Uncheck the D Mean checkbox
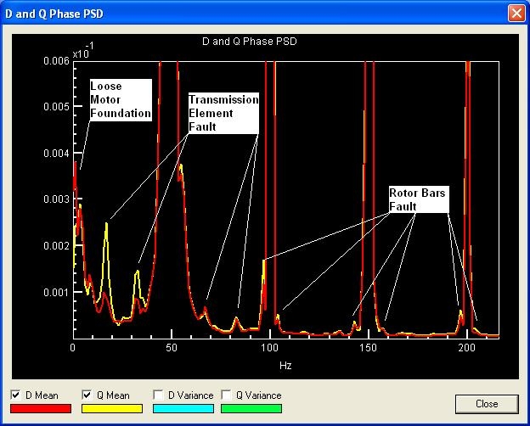Image resolution: width=530 pixels, height=426 pixels. tap(17, 395)
